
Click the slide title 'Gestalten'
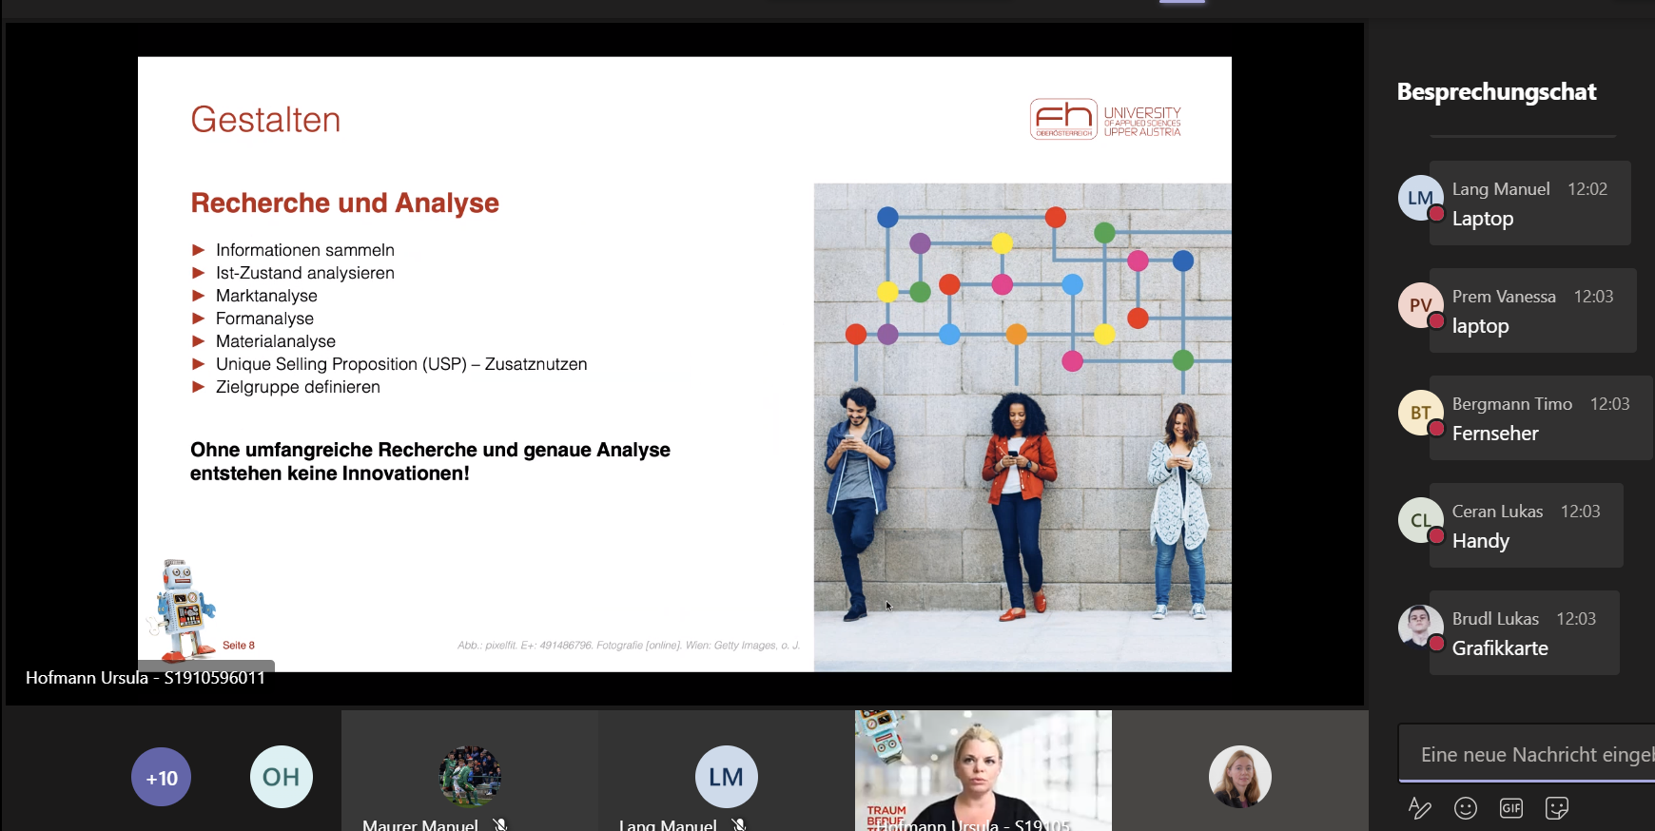[x=265, y=120]
